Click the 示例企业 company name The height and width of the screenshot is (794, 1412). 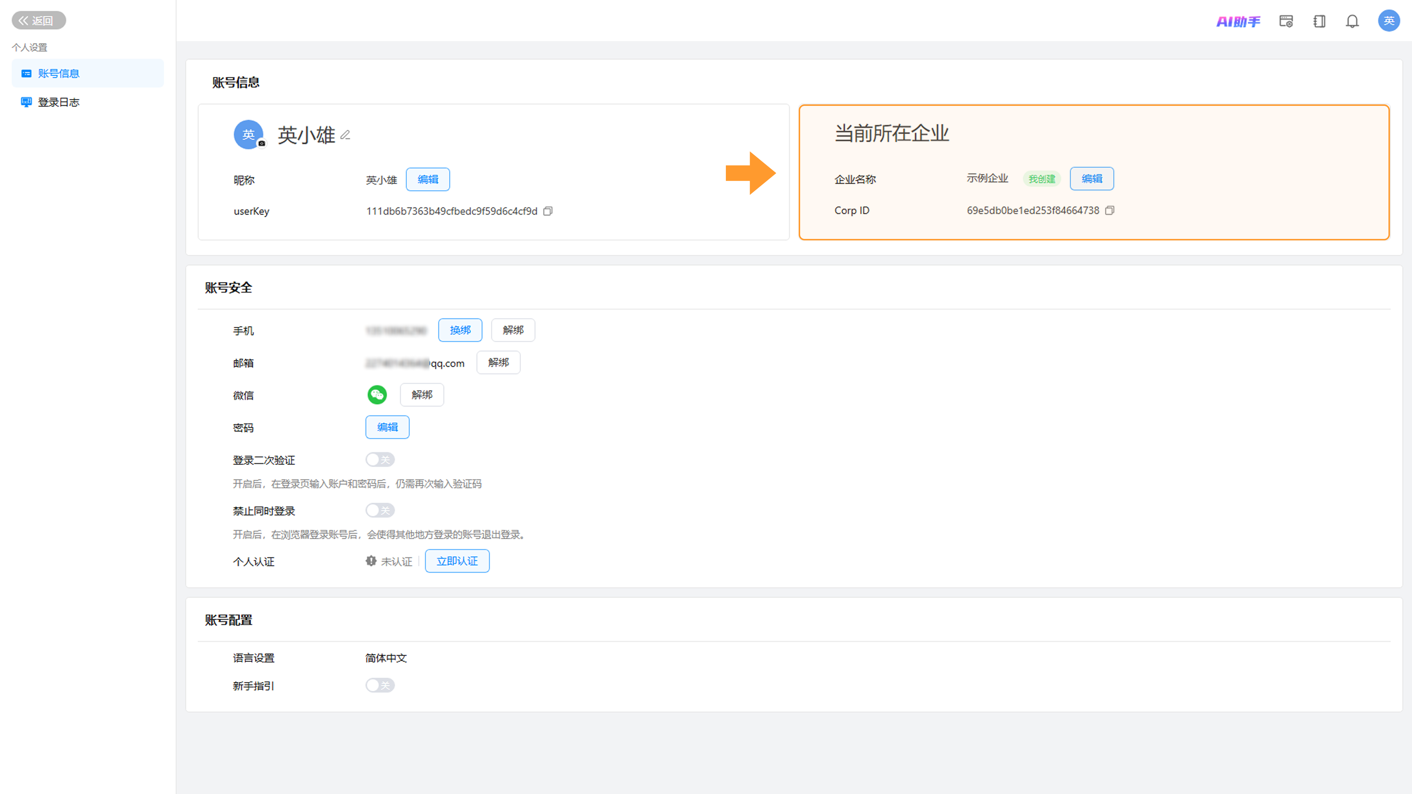987,178
